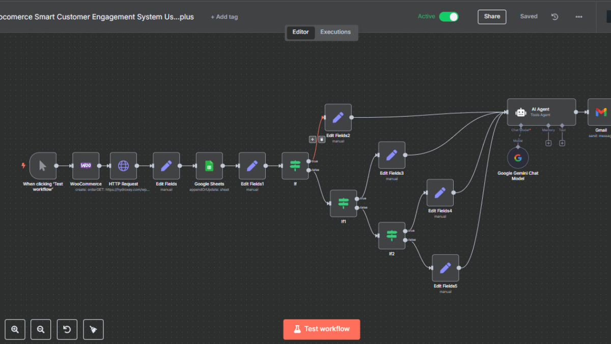The image size is (611, 344).
Task: Click the If node false output
Action: coord(309,170)
